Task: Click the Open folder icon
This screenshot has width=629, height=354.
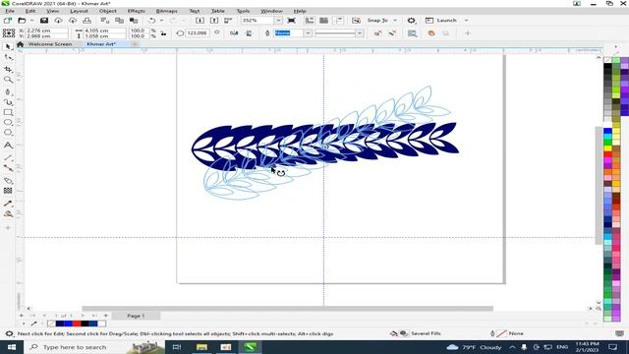Action: (x=22, y=21)
